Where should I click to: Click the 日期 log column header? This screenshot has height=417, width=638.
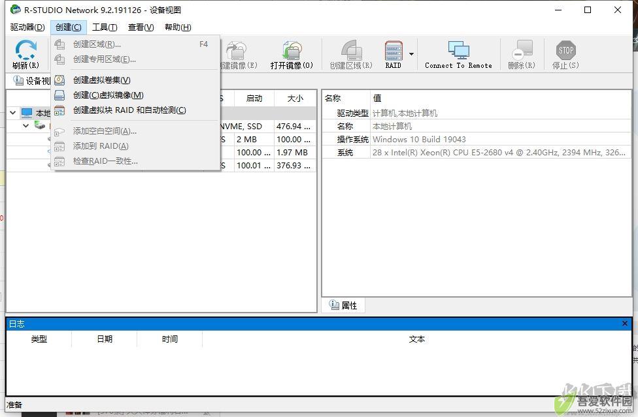tap(105, 339)
